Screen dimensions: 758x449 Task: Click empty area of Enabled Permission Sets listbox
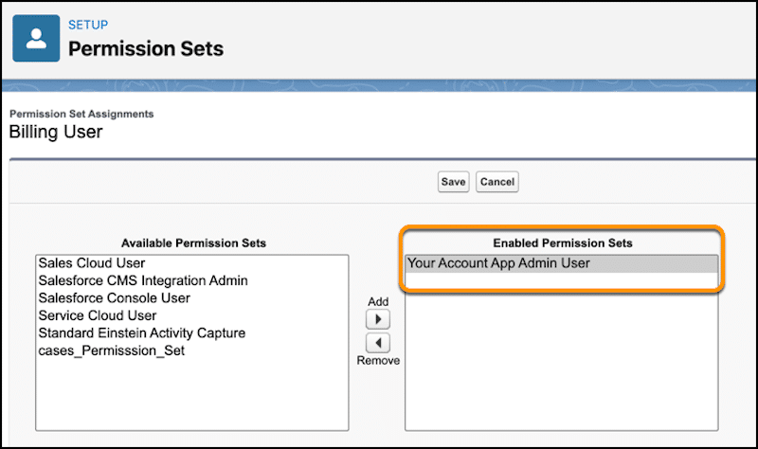[561, 363]
